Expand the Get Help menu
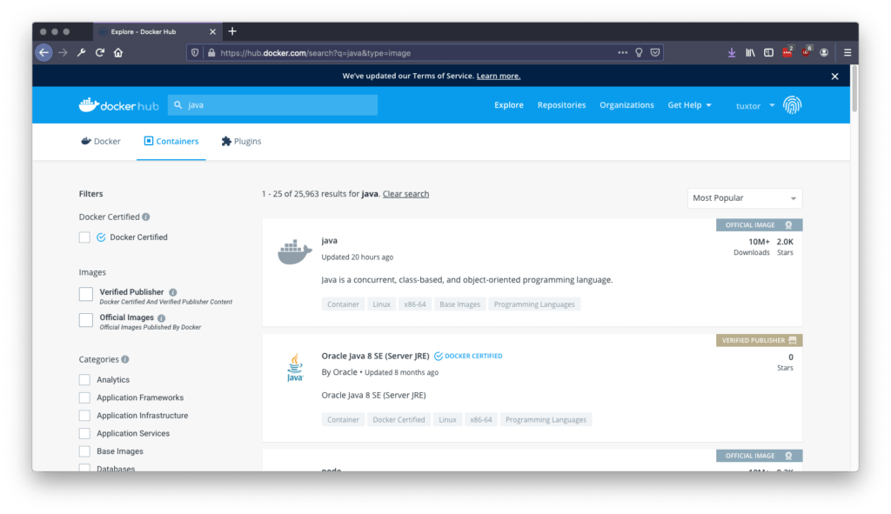Image resolution: width=891 pixels, height=514 pixels. click(689, 105)
